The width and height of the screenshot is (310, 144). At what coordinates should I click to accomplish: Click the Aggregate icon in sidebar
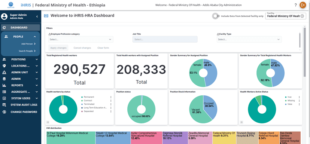4,92
